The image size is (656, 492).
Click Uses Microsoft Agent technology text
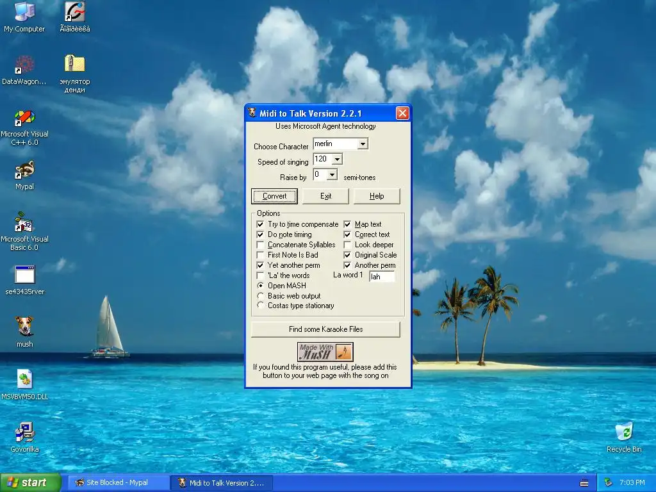[x=325, y=126]
